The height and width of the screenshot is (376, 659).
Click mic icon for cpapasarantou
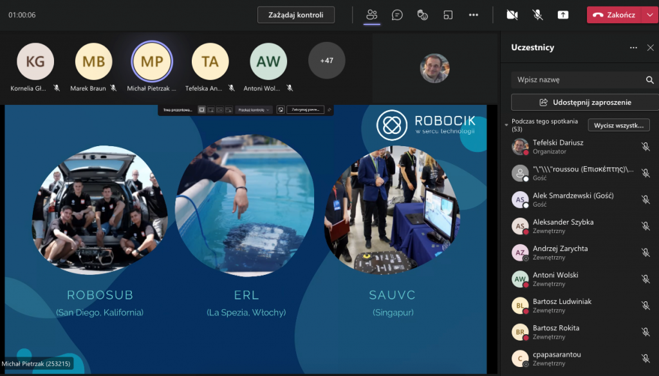click(x=646, y=359)
